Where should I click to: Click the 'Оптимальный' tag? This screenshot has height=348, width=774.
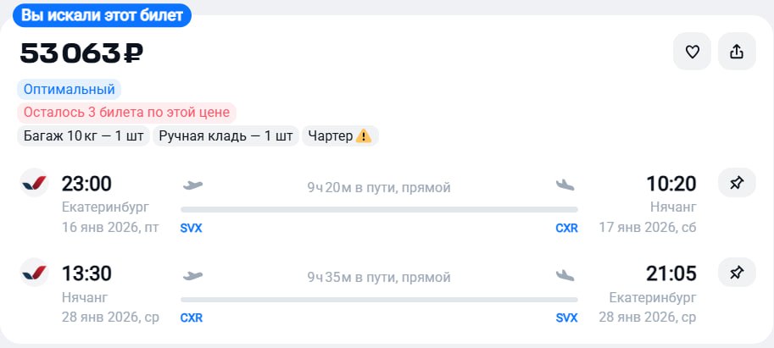(x=70, y=90)
